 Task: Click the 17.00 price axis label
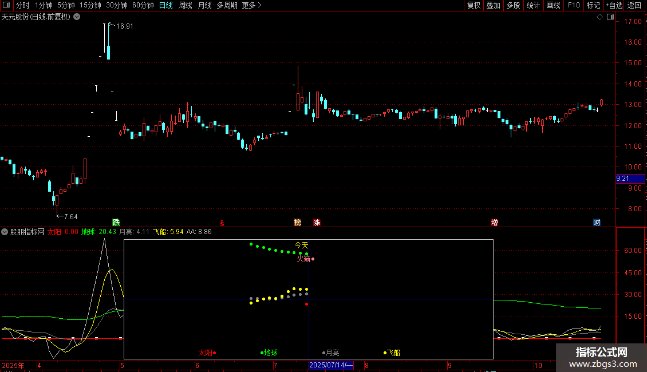633,21
